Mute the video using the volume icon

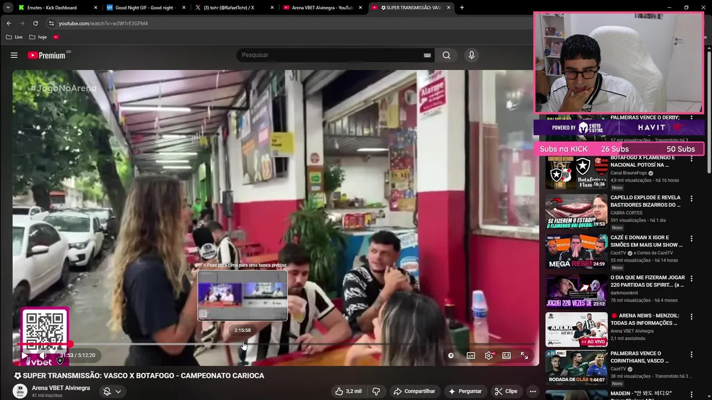pos(43,355)
